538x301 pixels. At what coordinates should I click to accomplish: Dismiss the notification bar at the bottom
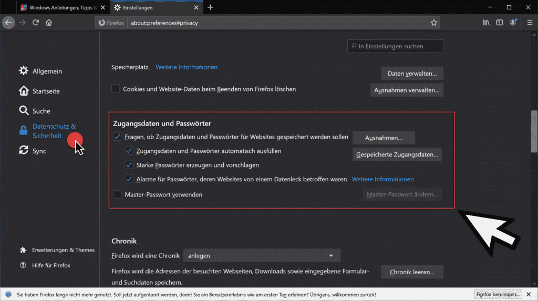coord(529,295)
